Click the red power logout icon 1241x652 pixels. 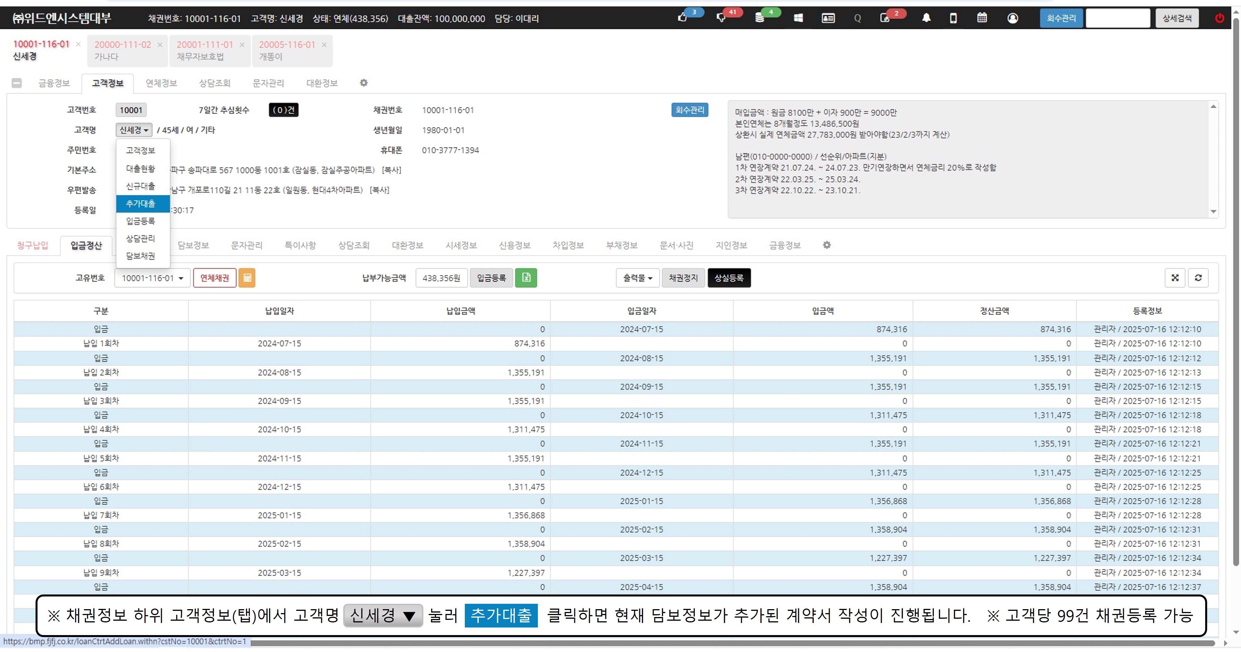click(1219, 18)
